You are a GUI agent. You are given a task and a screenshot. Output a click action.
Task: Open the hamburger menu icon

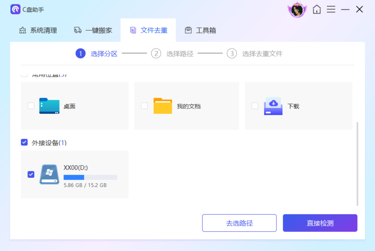coord(331,9)
